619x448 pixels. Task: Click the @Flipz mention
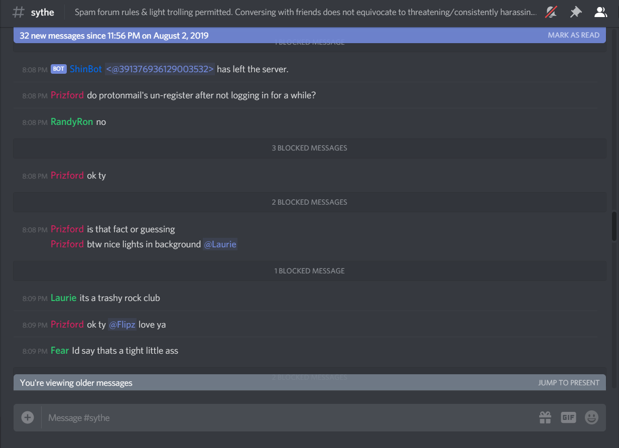[122, 325]
